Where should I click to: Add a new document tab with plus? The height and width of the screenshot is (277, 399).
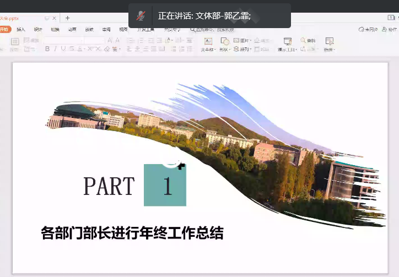coord(67,18)
